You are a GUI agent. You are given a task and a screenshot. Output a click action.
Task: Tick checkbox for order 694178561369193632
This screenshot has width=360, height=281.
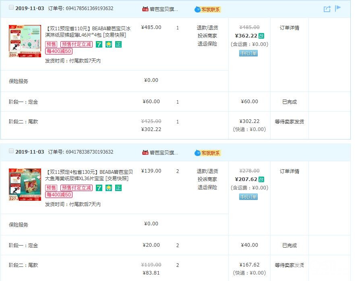[11, 8]
